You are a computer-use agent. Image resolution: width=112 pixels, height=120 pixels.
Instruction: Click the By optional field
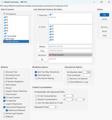point(70,60)
